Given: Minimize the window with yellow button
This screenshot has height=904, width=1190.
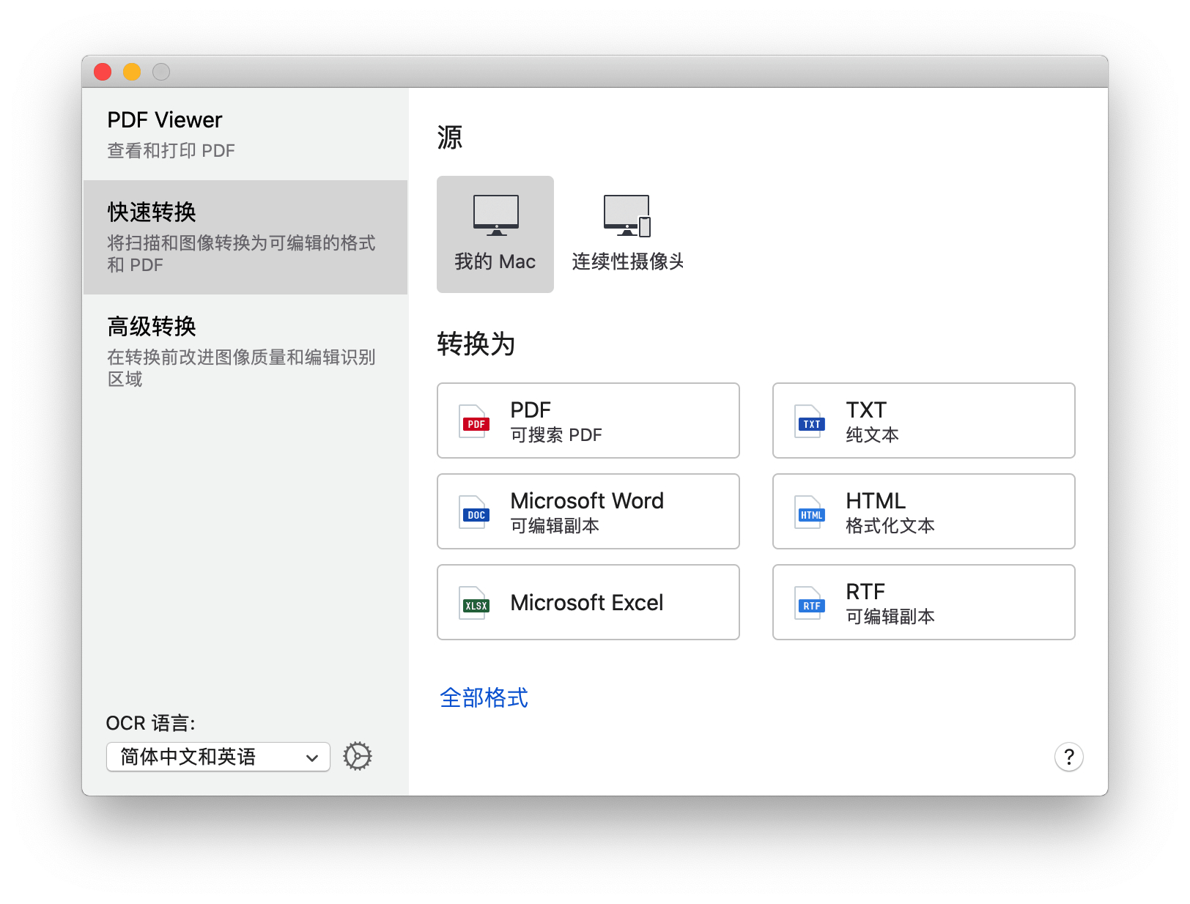Looking at the screenshot, I should [132, 72].
